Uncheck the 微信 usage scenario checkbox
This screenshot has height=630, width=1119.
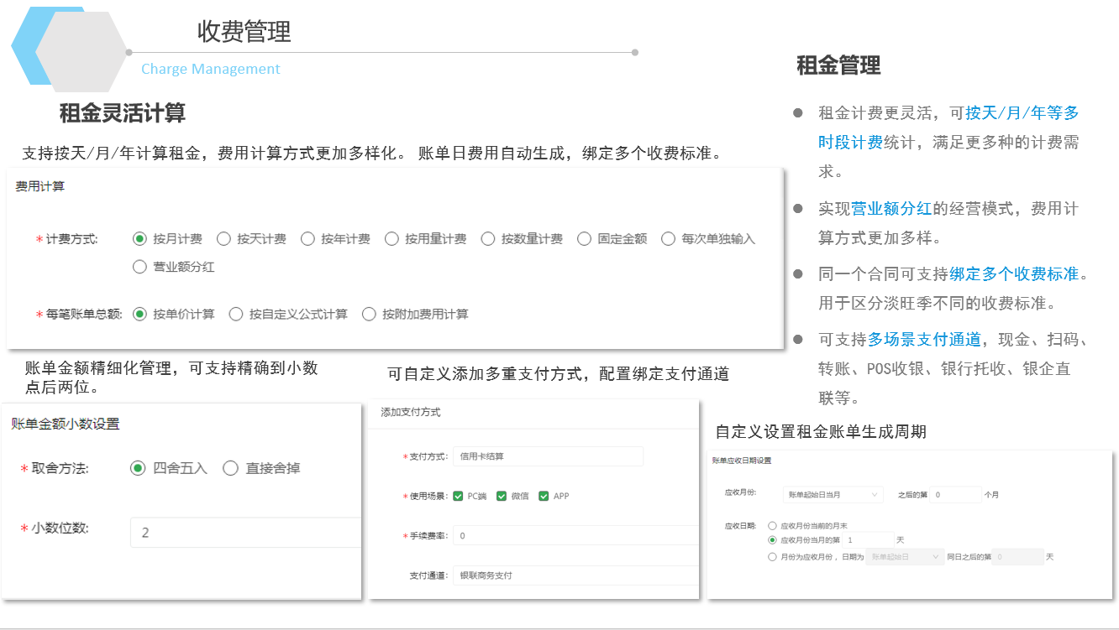[x=502, y=496]
